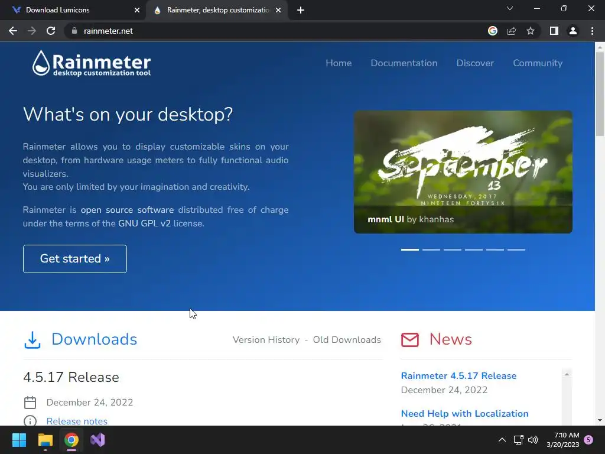The height and width of the screenshot is (454, 605).
Task: Bookmark this page with the star
Action: pos(531,31)
